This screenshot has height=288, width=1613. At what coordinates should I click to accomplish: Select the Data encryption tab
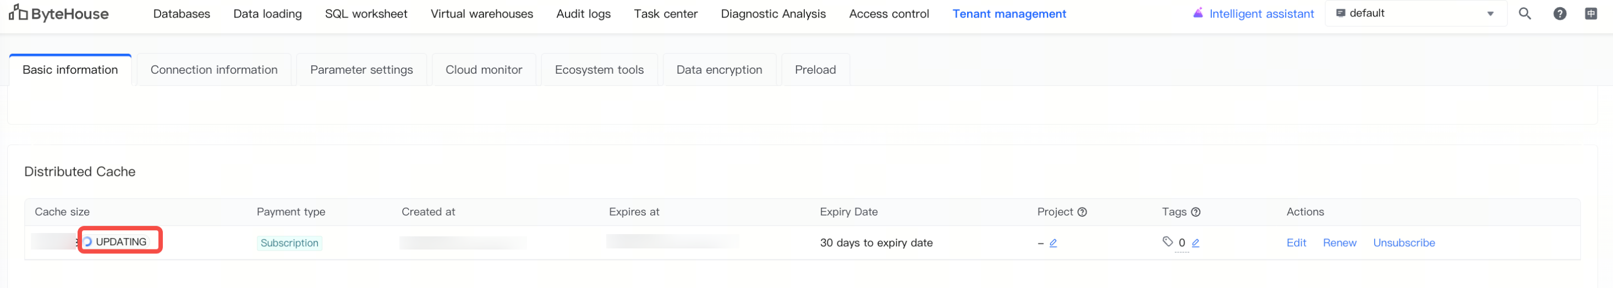pos(719,70)
